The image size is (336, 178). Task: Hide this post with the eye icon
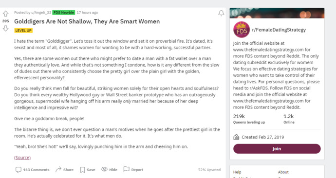click(x=104, y=169)
